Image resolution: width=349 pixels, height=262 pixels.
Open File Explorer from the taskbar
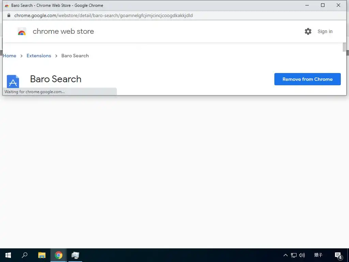[42, 255]
